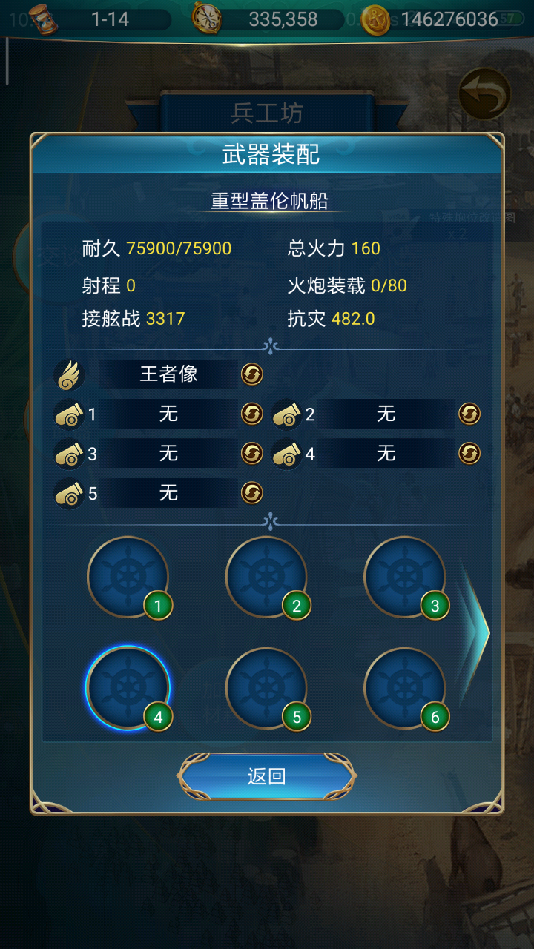Viewport: 534px width, 949px height.
Task: Select ship wheel slot number 2
Action: point(267,577)
